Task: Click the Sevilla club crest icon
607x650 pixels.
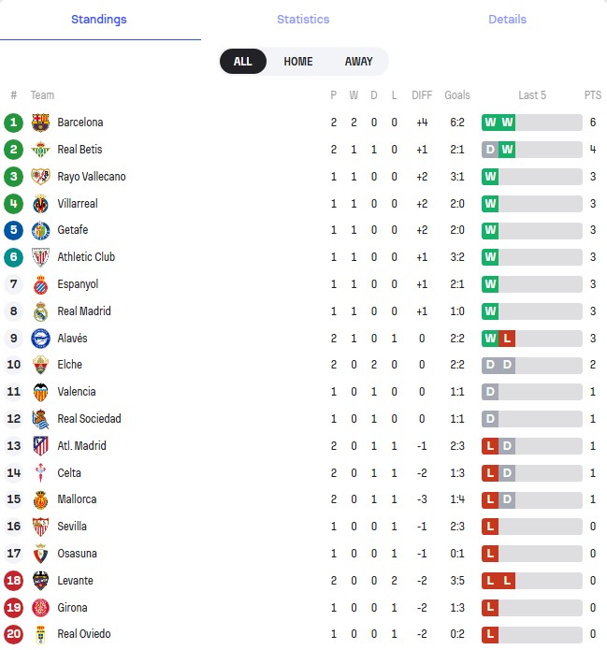Action: pyautogui.click(x=40, y=527)
